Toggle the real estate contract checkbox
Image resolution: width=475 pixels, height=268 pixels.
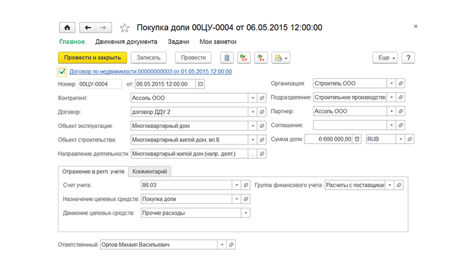pyautogui.click(x=62, y=71)
